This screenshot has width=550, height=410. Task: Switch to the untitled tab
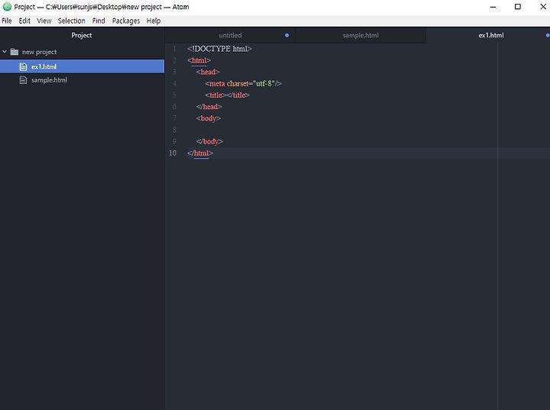click(230, 35)
